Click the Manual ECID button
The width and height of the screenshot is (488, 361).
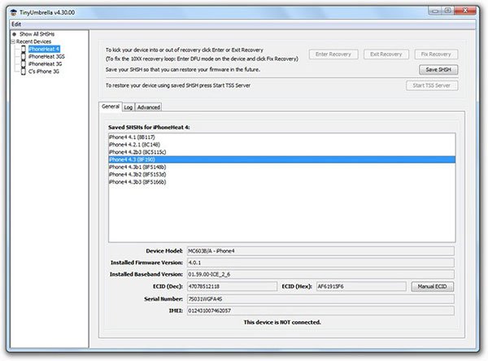click(x=432, y=285)
